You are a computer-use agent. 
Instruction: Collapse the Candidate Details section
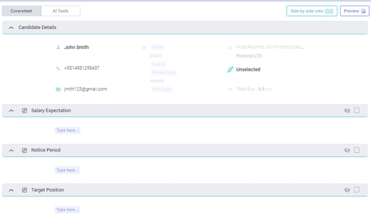coord(11,27)
